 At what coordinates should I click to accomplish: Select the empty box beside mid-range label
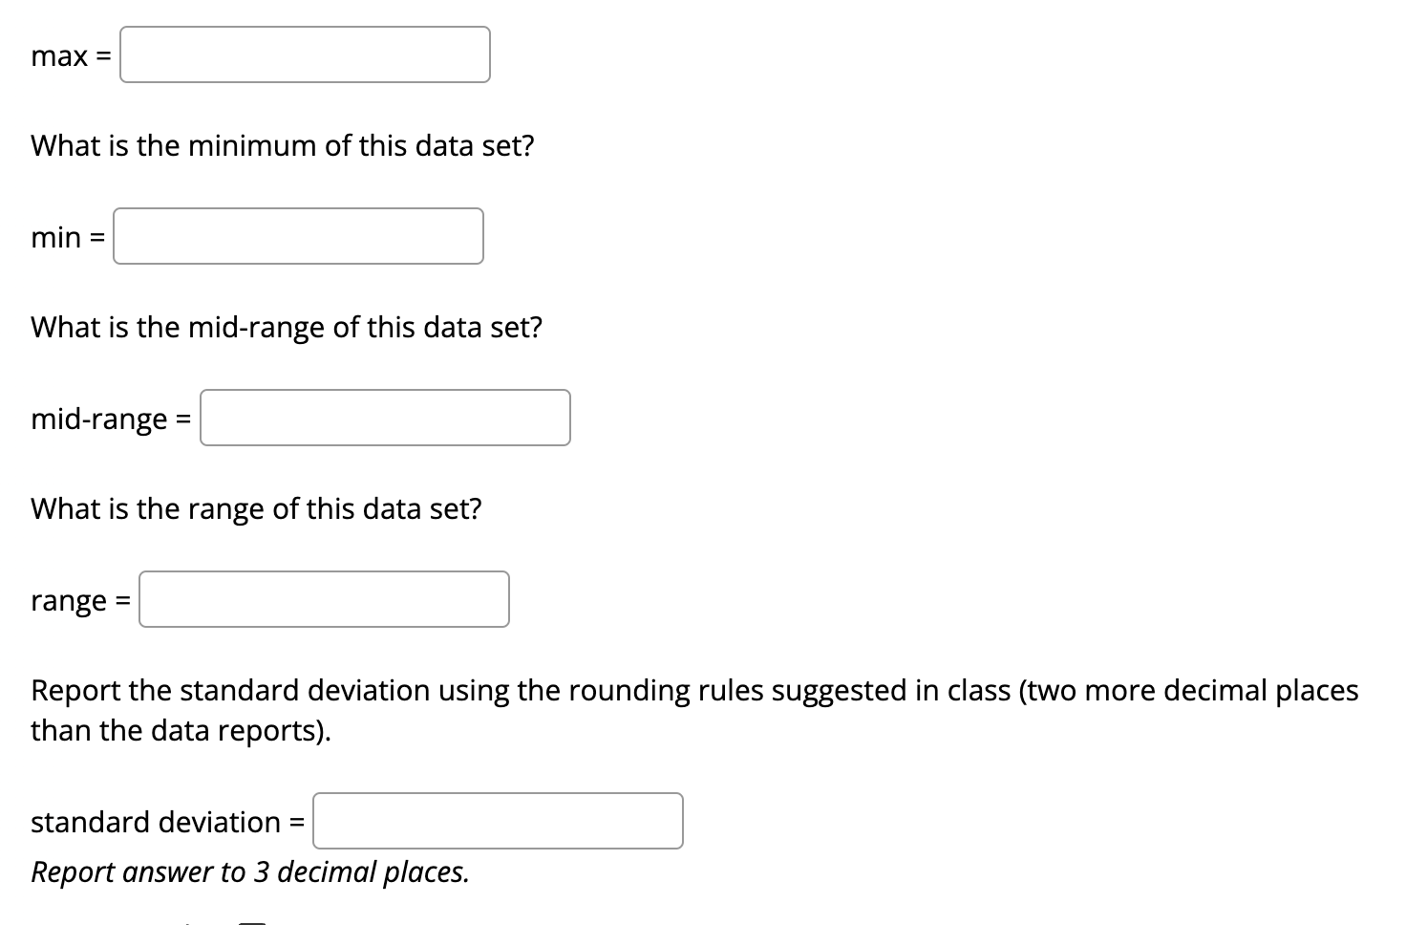[385, 418]
